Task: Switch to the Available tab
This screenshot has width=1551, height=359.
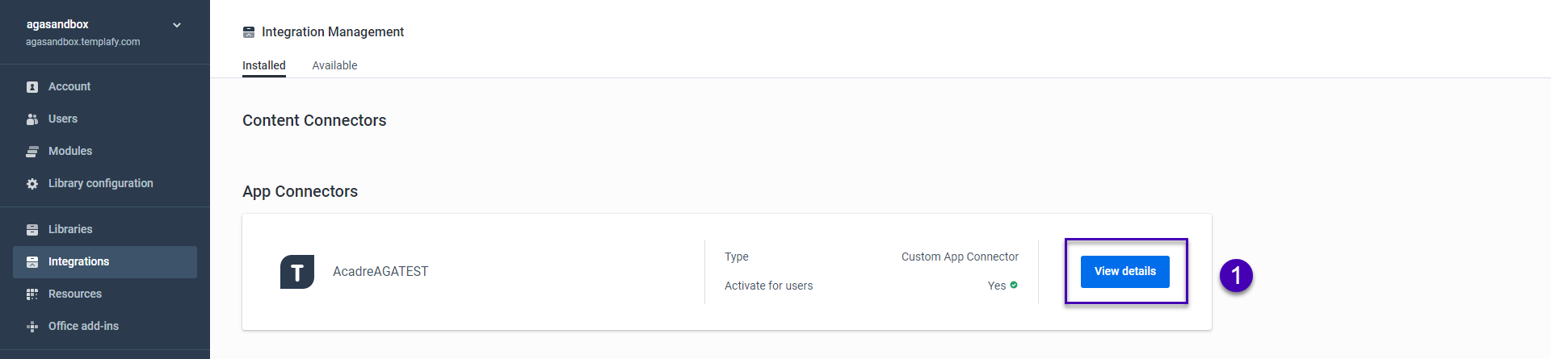Action: [334, 65]
